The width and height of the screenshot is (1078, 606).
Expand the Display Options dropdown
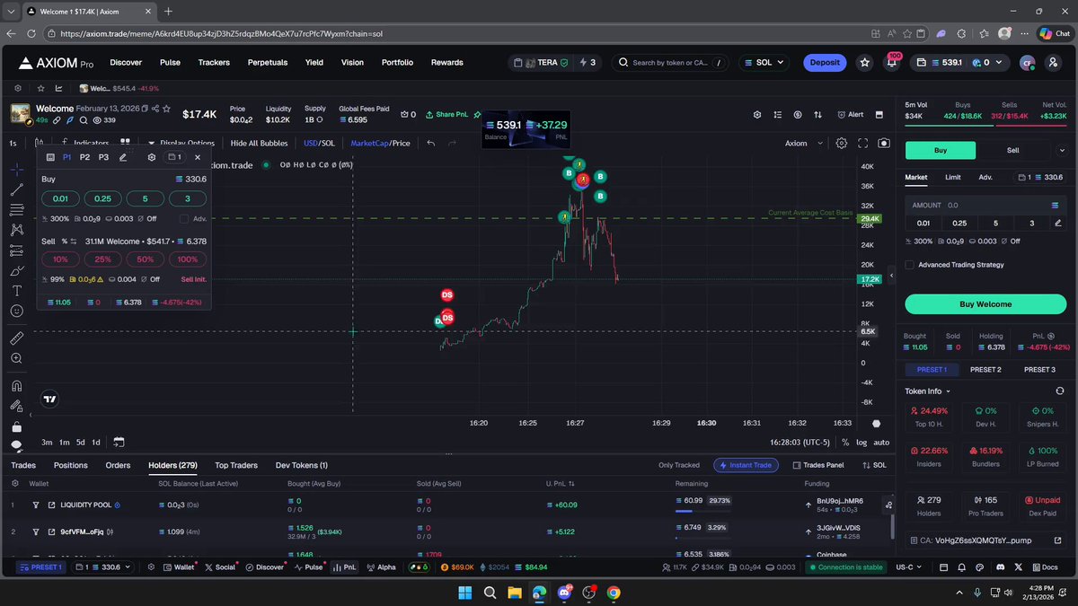coord(181,143)
